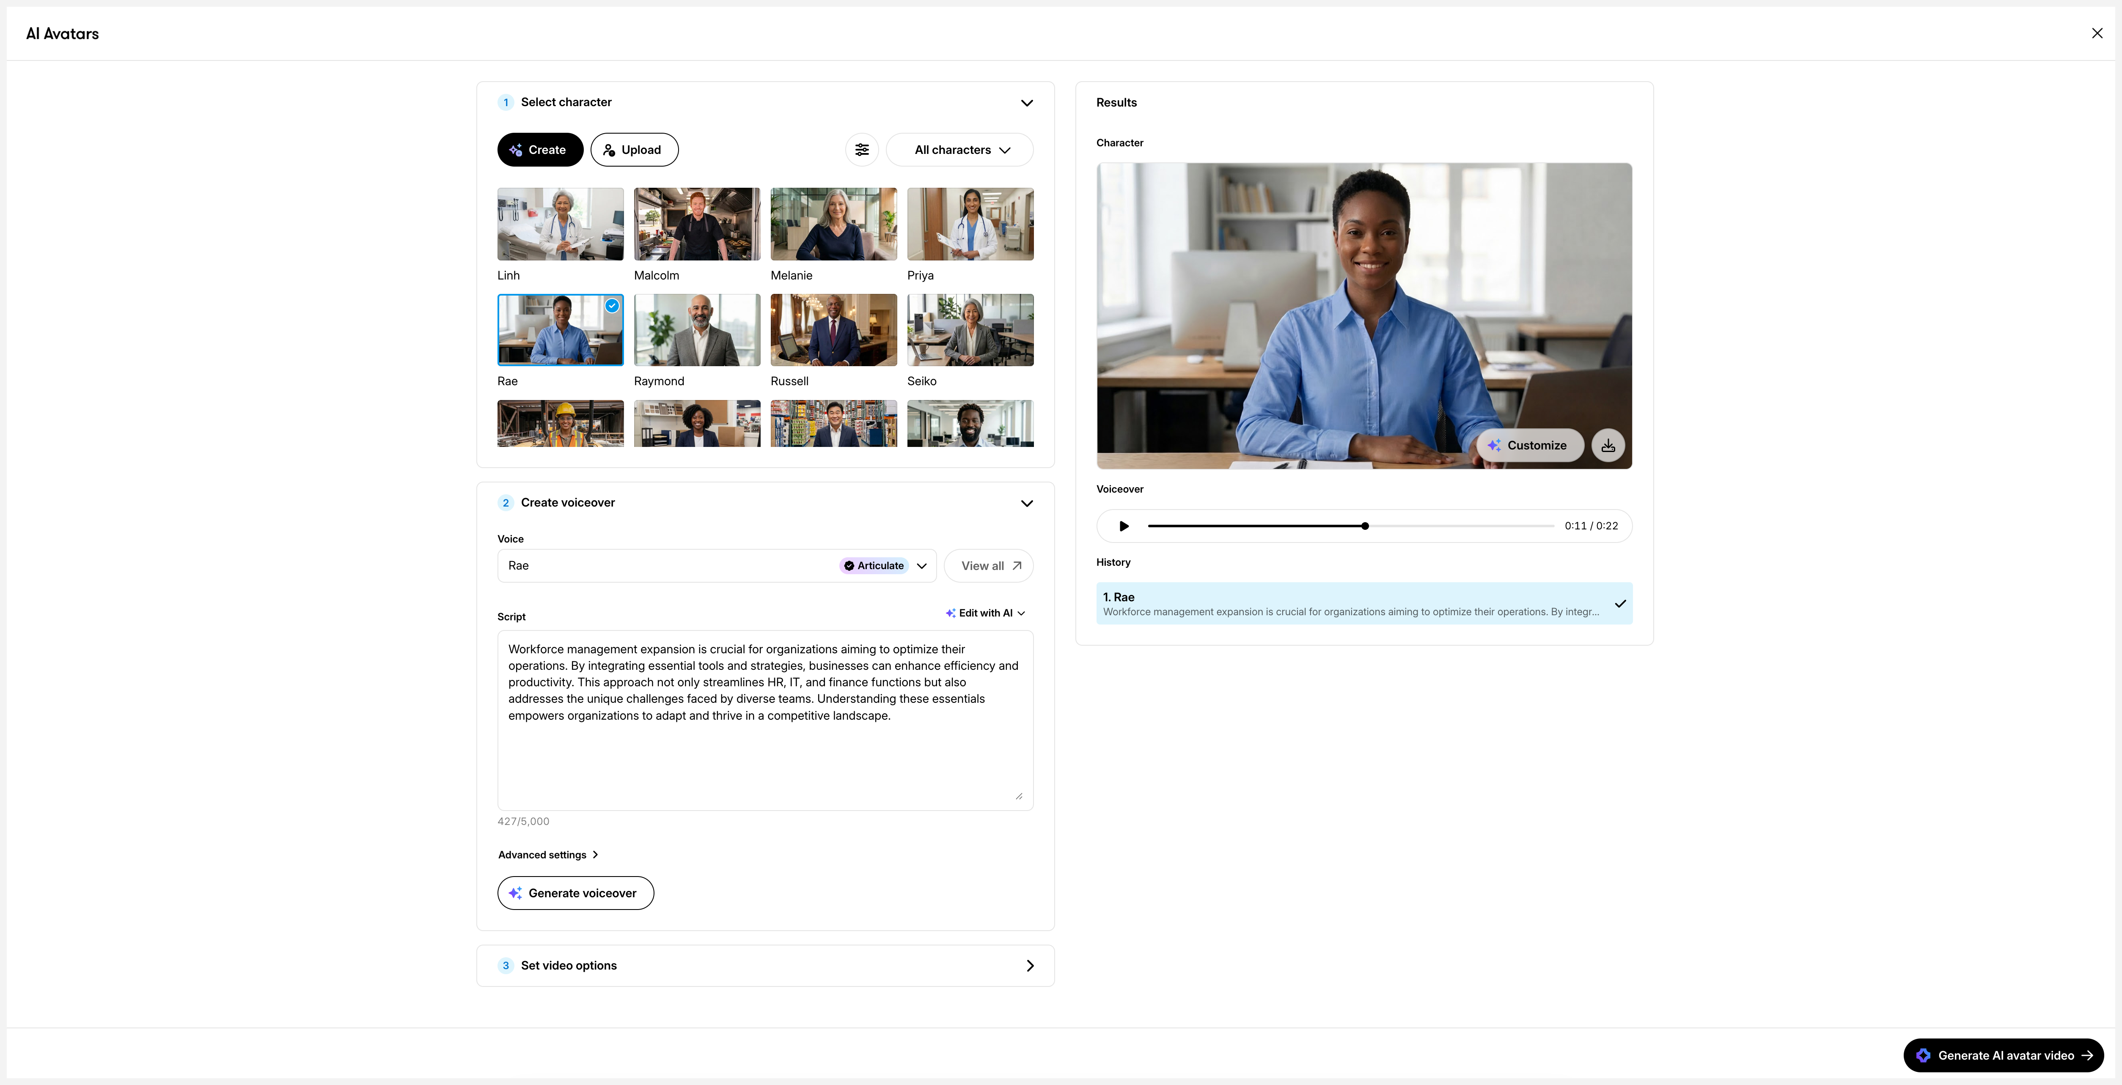Viewport: 2122px width, 1085px height.
Task: Open the All characters dropdown
Action: click(x=959, y=150)
